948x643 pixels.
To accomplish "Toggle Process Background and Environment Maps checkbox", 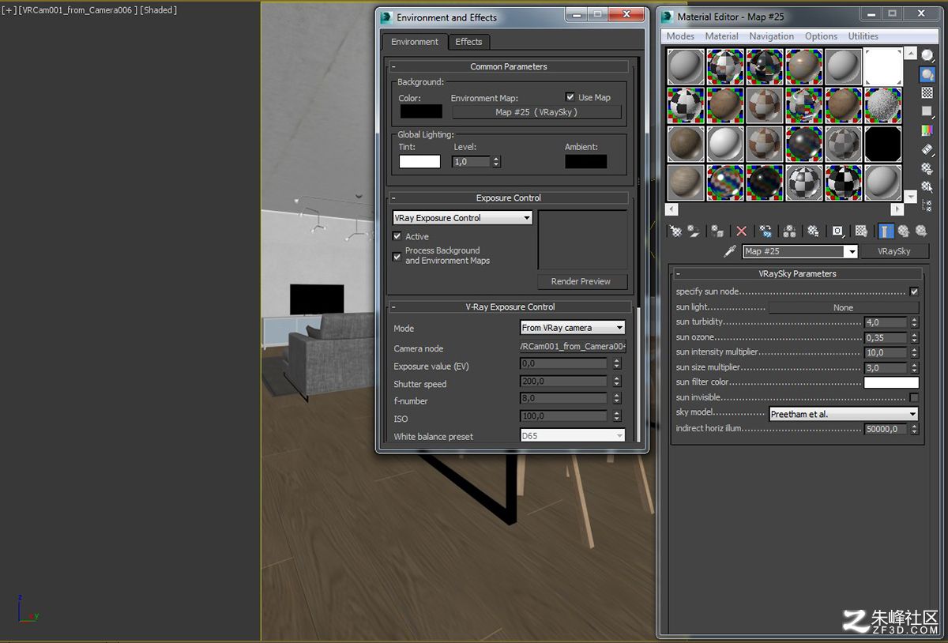I will click(x=397, y=256).
